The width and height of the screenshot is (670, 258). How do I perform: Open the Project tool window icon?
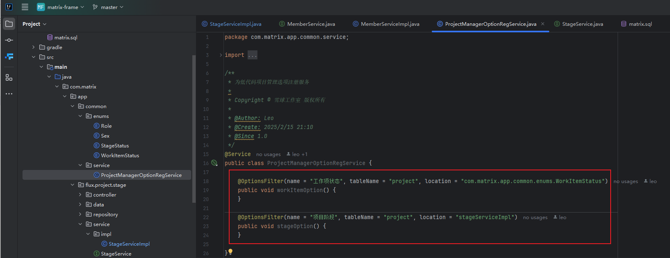pyautogui.click(x=9, y=24)
